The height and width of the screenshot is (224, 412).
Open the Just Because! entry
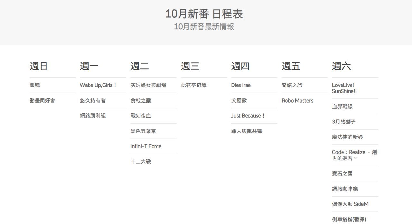click(x=248, y=116)
